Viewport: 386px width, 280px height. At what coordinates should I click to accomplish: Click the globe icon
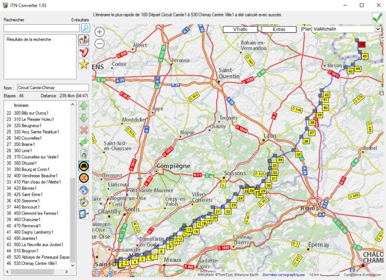click(84, 190)
